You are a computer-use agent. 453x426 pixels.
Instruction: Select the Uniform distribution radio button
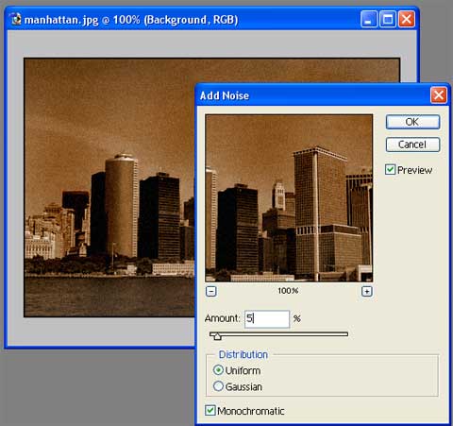218,370
